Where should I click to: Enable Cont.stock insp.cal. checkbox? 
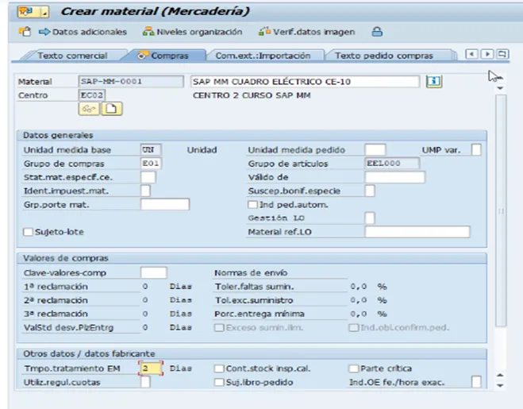219,368
